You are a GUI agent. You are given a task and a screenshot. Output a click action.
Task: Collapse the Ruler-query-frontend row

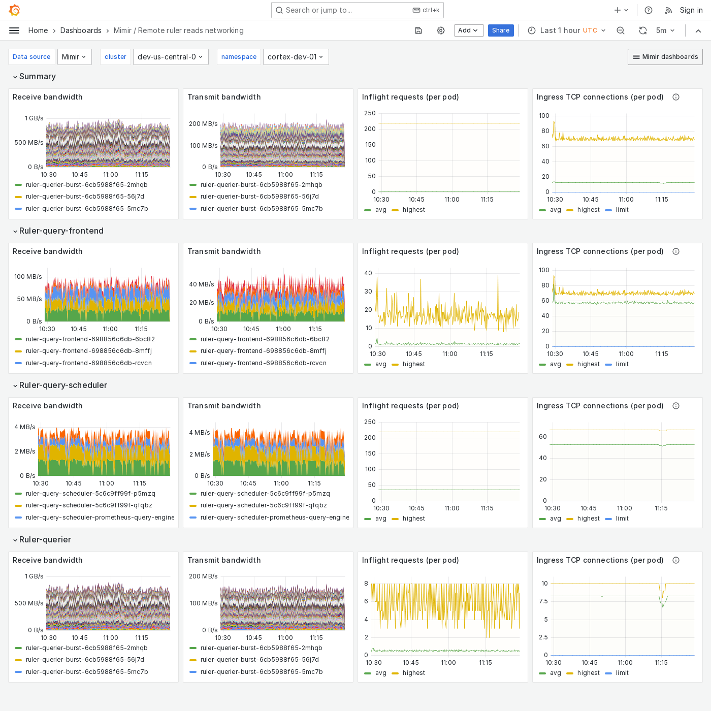coord(15,231)
